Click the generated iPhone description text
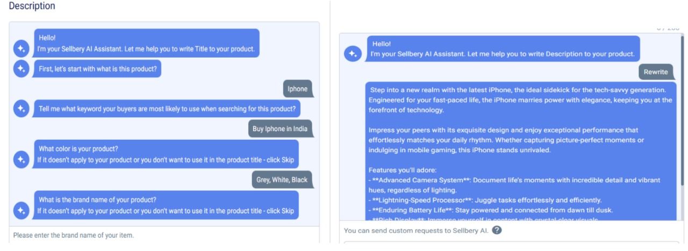Viewport: 688px width, 251px height. (520, 150)
